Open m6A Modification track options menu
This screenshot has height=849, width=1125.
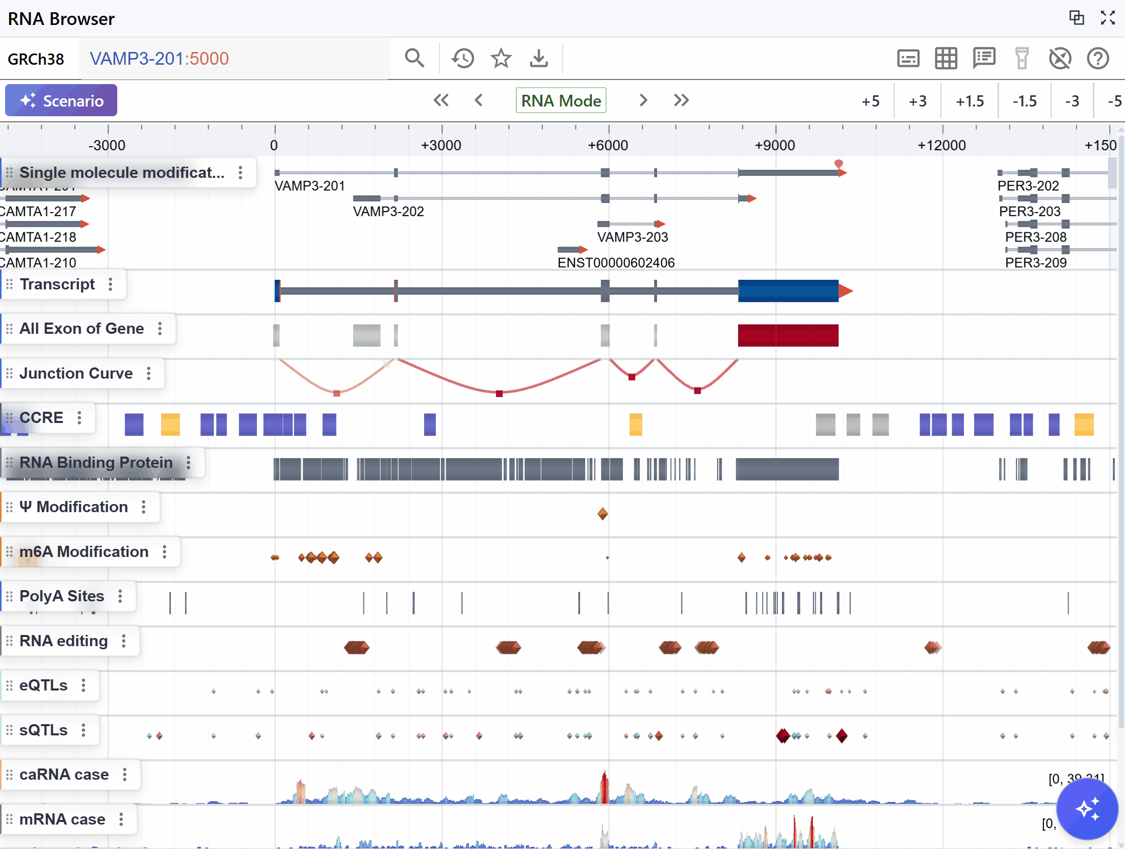pos(164,551)
